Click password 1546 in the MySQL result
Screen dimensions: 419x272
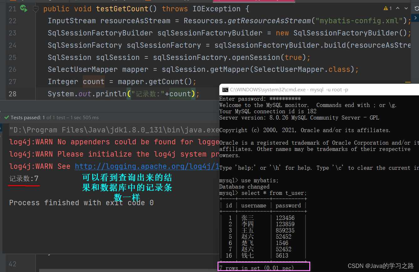pos(282,243)
